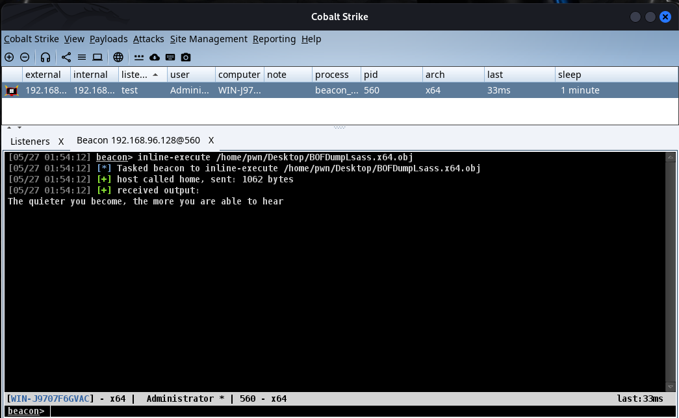Switch to the Listeners tab
This screenshot has height=418, width=679.
click(30, 141)
